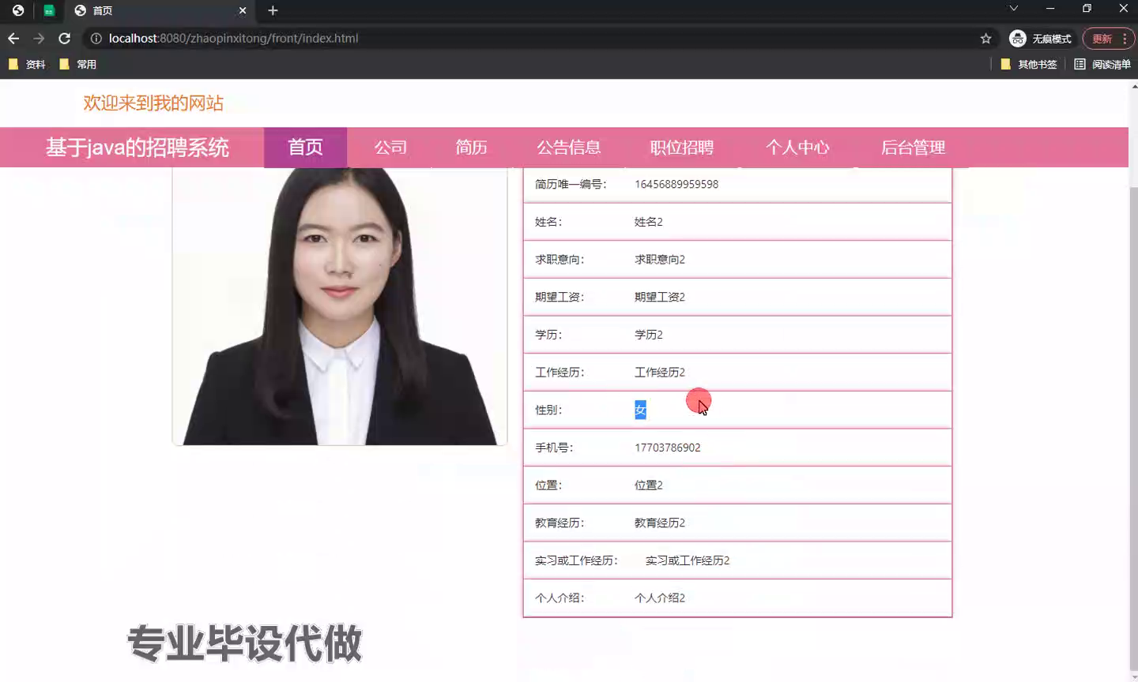
Task: Open the 公告信息 navigation item
Action: 568,148
